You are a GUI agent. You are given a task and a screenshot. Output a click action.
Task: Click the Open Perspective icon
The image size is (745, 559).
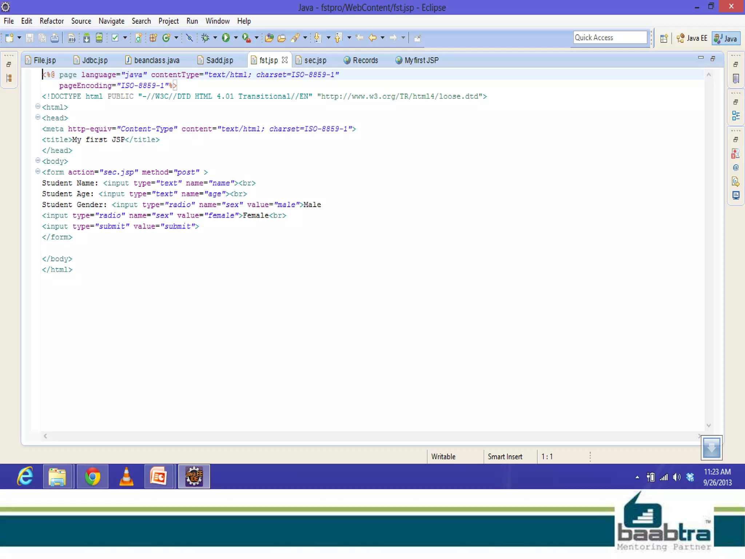664,38
